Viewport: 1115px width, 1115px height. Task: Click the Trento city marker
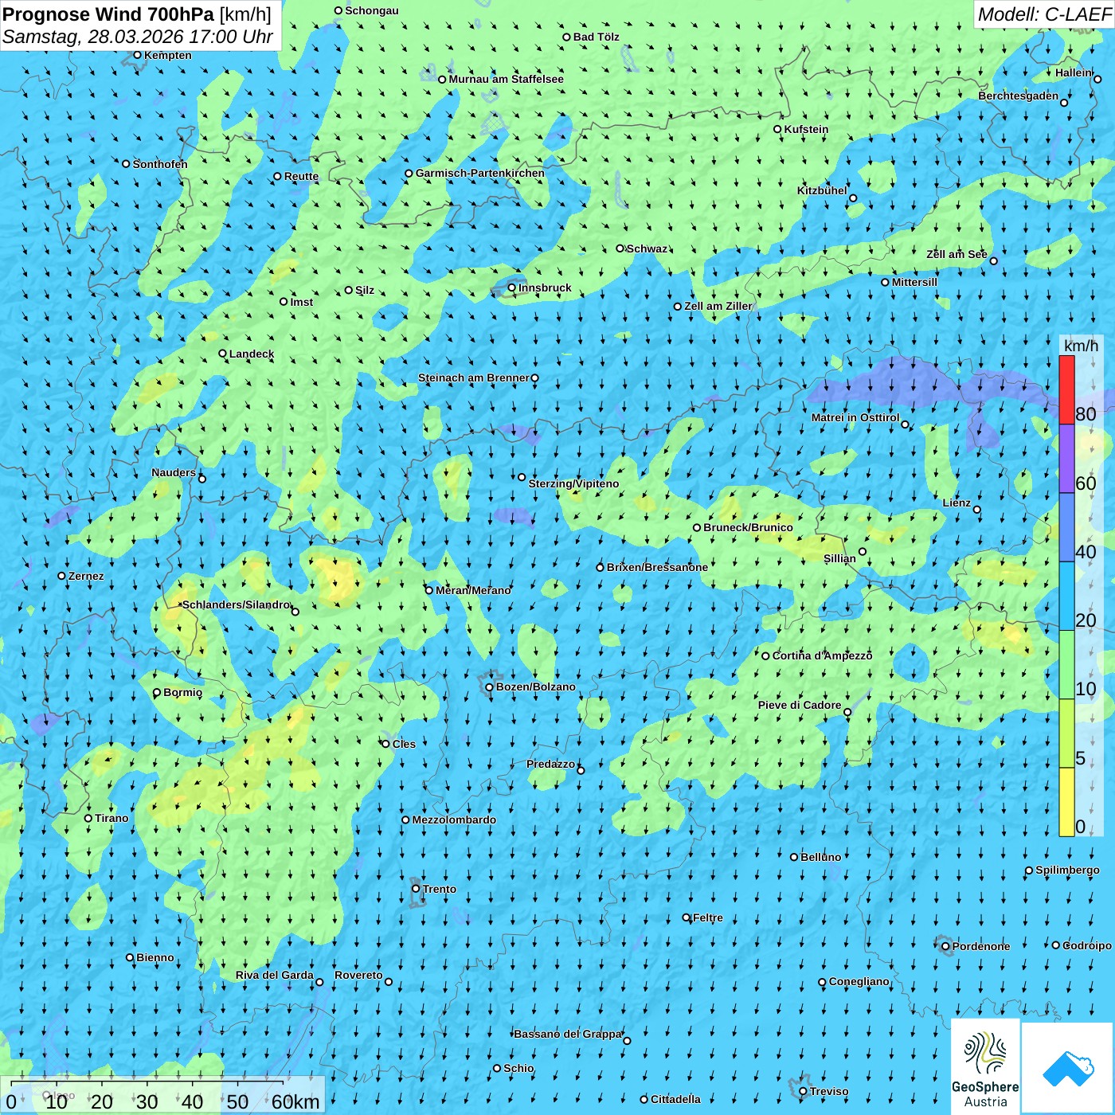tap(416, 889)
